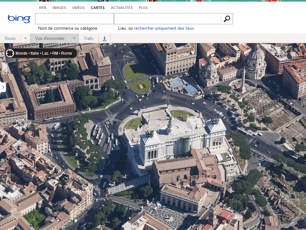Viewport: 306px width, 230px height.
Task: Expand the collapsed left side panel
Action: click(3, 87)
